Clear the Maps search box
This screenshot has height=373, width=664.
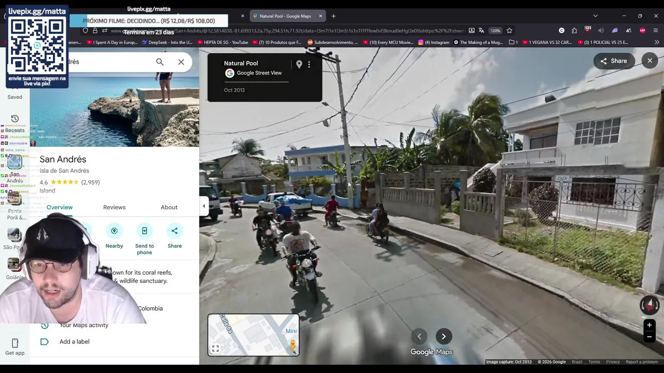pyautogui.click(x=181, y=62)
